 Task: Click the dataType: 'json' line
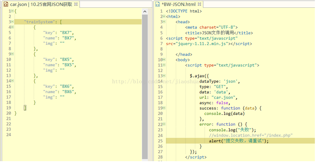tap(220, 81)
